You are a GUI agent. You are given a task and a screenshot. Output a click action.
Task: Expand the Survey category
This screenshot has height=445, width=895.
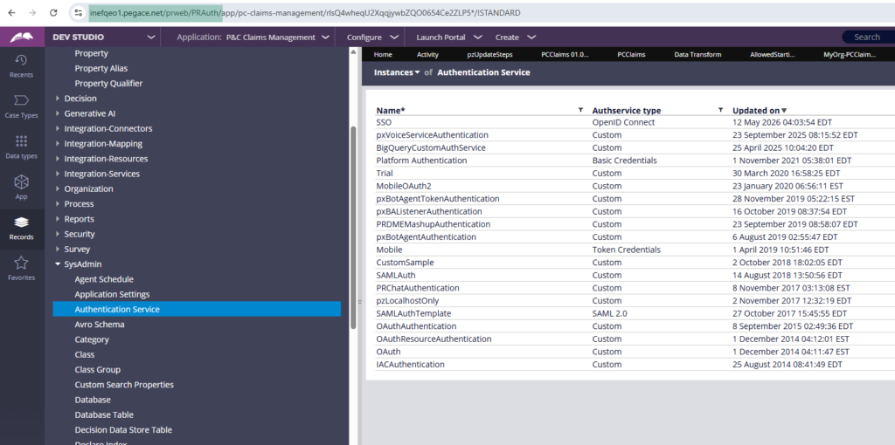pos(58,249)
